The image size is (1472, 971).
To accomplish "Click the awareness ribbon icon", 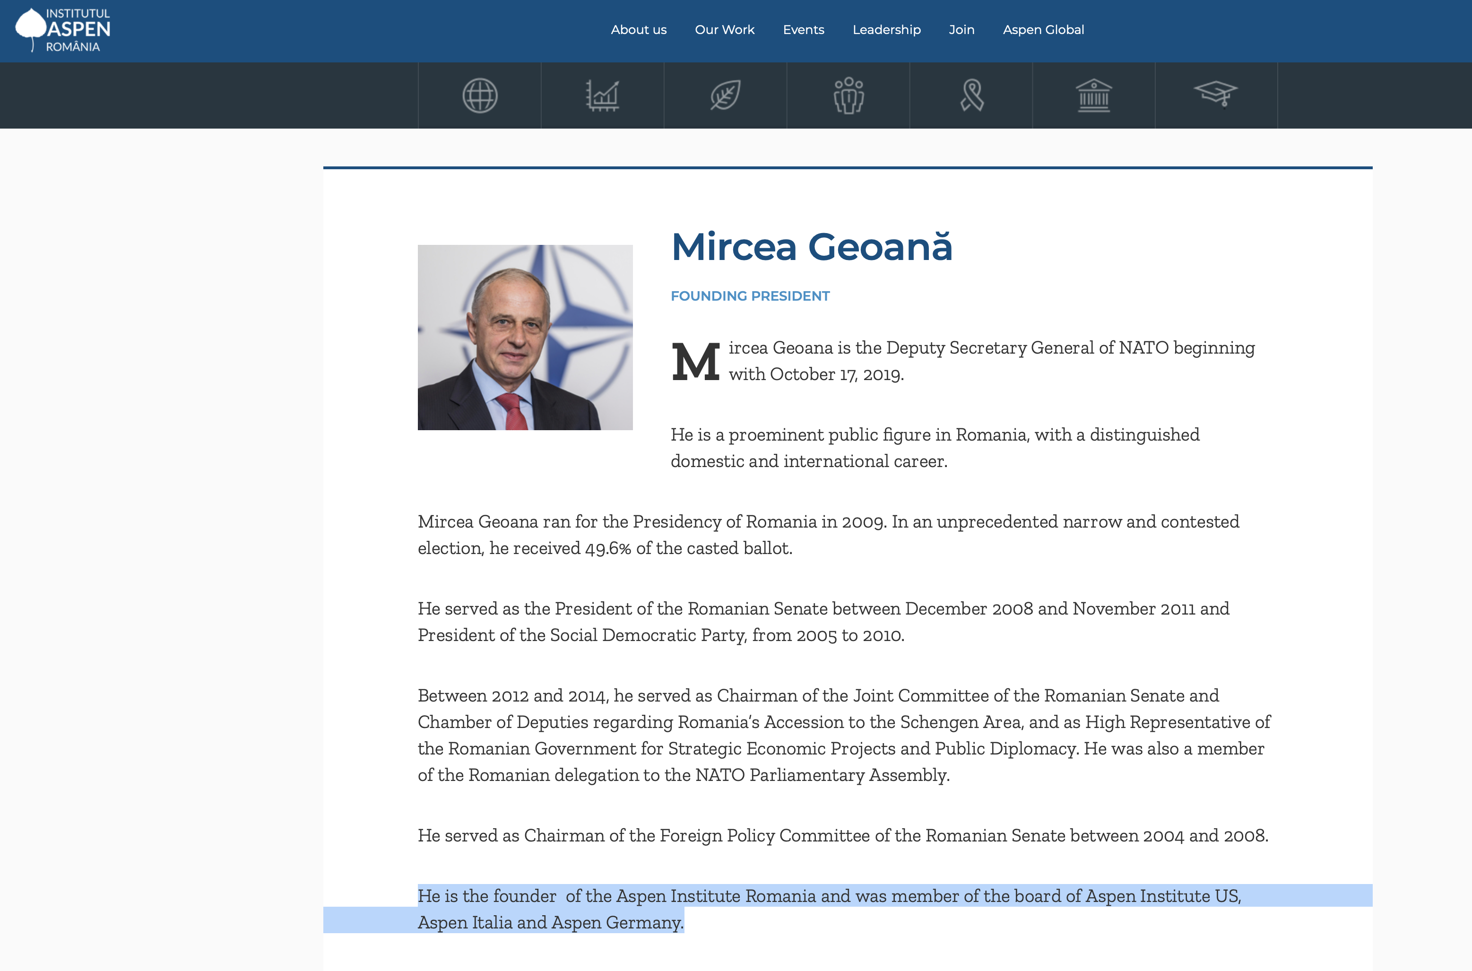I will [x=971, y=95].
